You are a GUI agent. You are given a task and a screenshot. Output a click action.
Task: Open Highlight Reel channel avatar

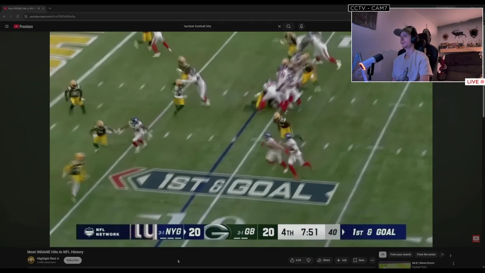point(31,260)
